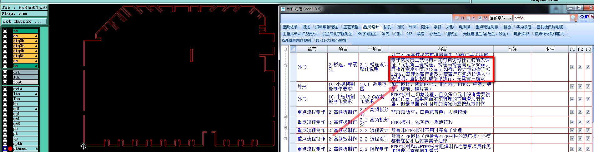Click the 子项目 column header
594x152 pixels.
click(x=375, y=49)
